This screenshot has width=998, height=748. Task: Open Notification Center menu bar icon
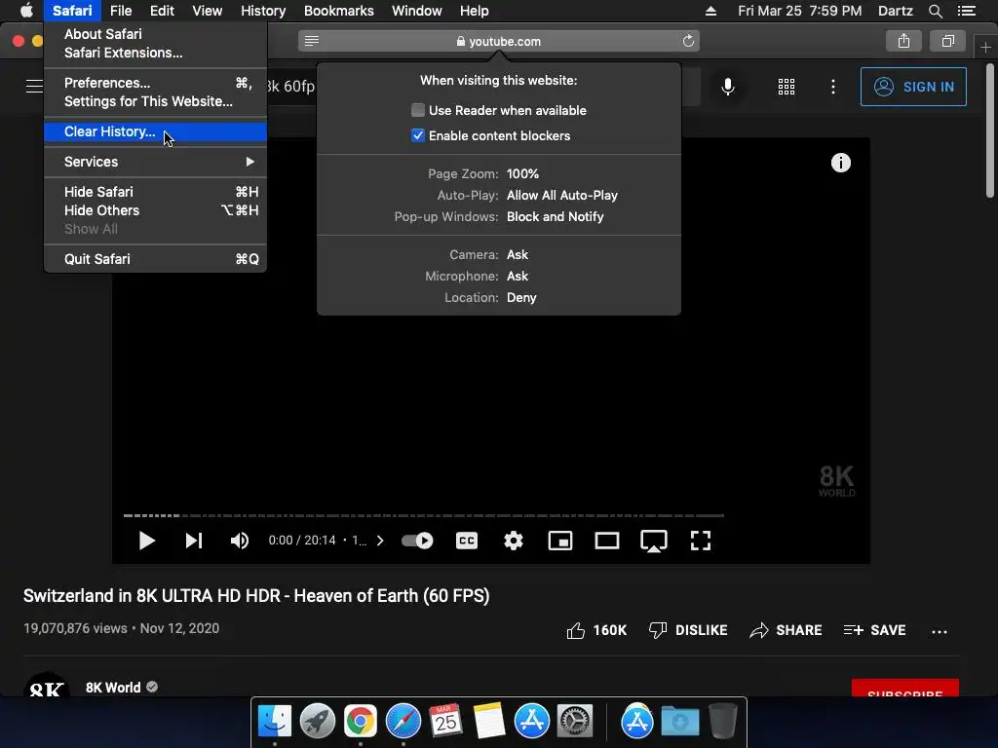point(966,11)
